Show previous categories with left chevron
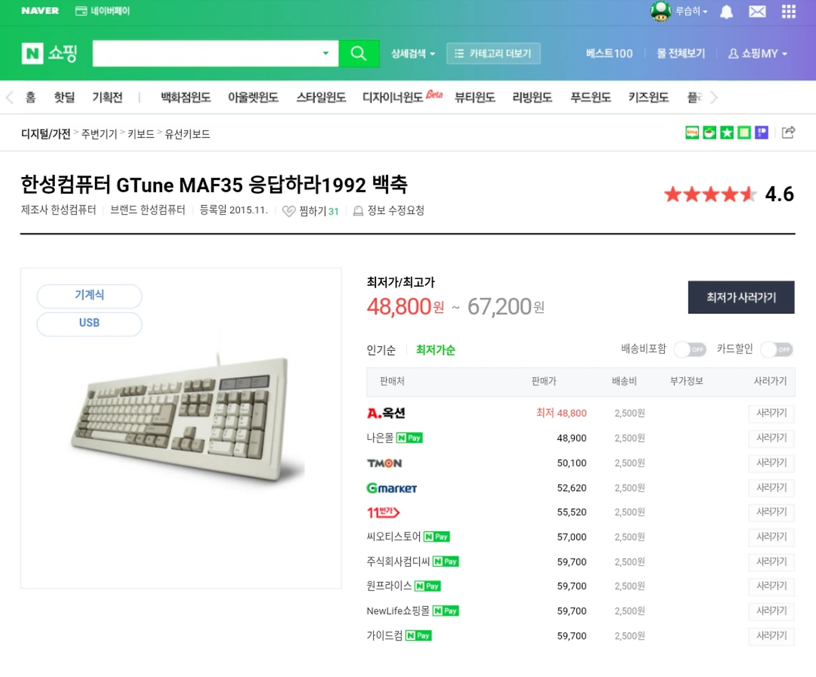 [x=10, y=97]
